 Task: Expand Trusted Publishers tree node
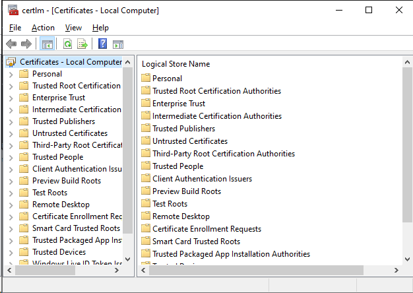pyautogui.click(x=11, y=121)
